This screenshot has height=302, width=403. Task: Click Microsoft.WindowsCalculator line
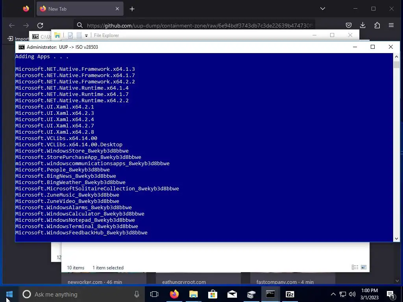79,214
